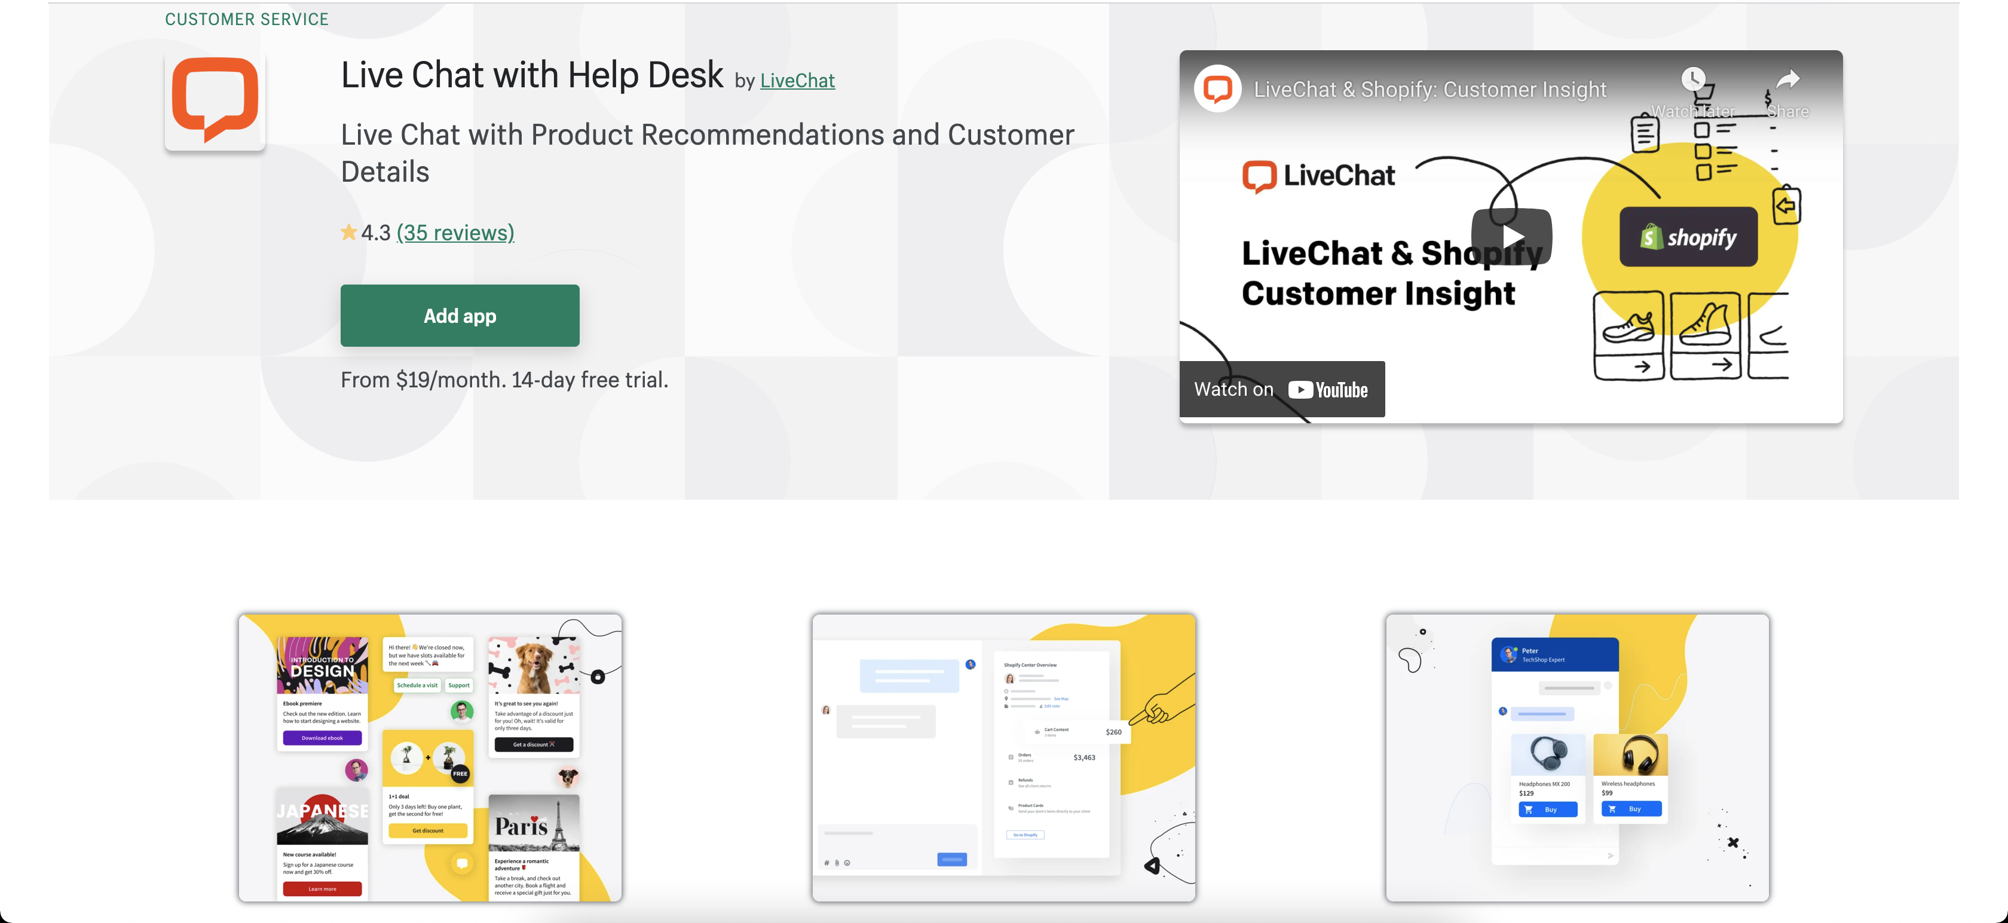Click the LiveChat channel avatar in video
Viewport: 2008px width, 923px height.
[1217, 89]
